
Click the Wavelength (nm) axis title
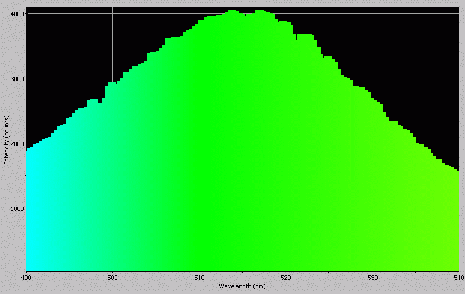tap(242, 286)
